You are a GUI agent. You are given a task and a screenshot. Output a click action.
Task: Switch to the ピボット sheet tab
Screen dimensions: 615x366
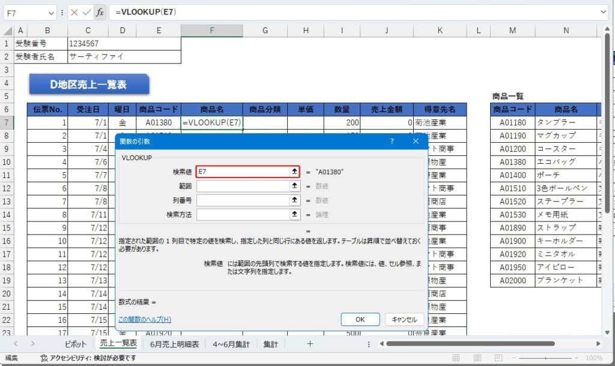tap(76, 344)
